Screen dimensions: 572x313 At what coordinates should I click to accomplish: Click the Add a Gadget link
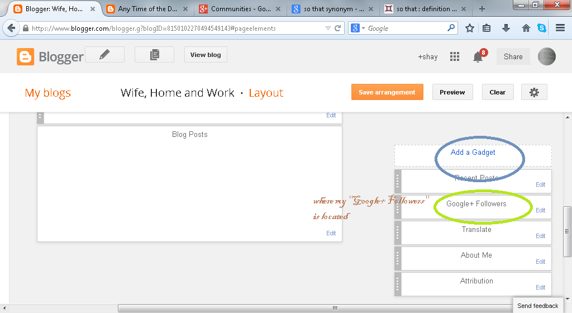473,152
